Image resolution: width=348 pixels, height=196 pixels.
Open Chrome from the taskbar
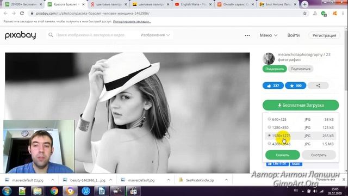click(x=54, y=191)
